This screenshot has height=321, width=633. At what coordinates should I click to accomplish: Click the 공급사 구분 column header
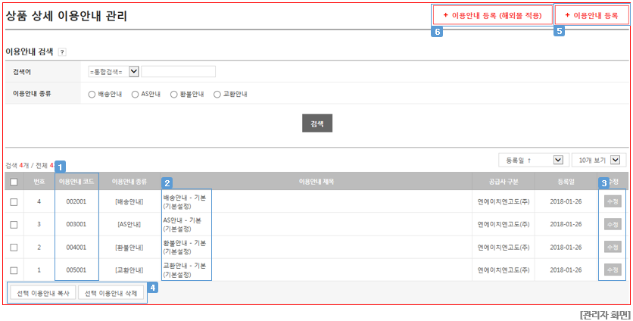click(x=504, y=182)
